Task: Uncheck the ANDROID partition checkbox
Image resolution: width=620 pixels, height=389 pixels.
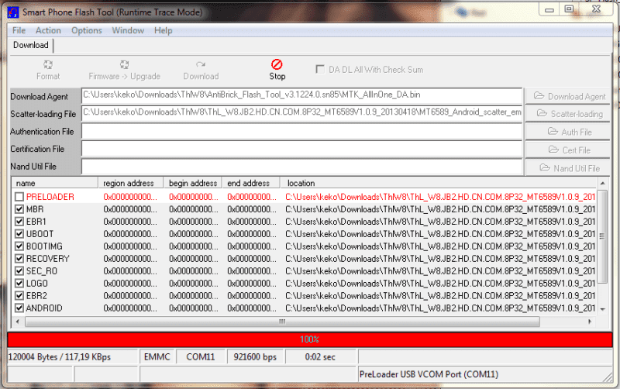Action: coord(19,308)
